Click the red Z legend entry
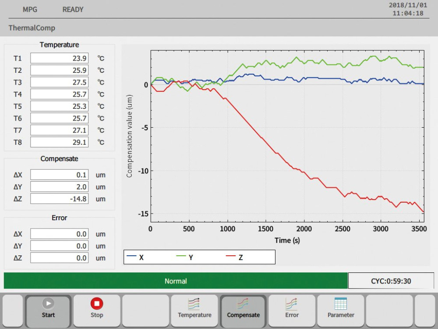 234,257
